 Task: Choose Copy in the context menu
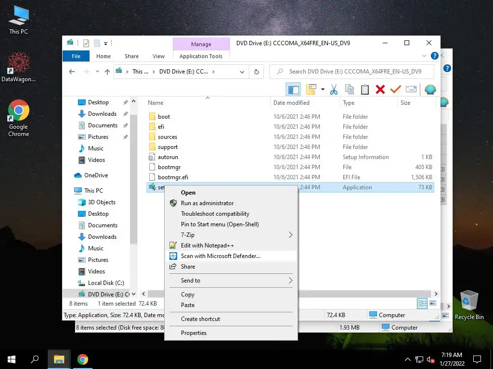pyautogui.click(x=231, y=295)
